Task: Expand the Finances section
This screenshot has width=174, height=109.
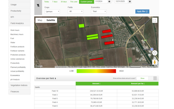Action: [19, 92]
